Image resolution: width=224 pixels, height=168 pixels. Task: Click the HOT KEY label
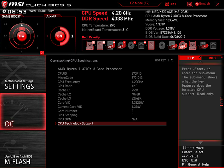pyautogui.click(x=160, y=60)
